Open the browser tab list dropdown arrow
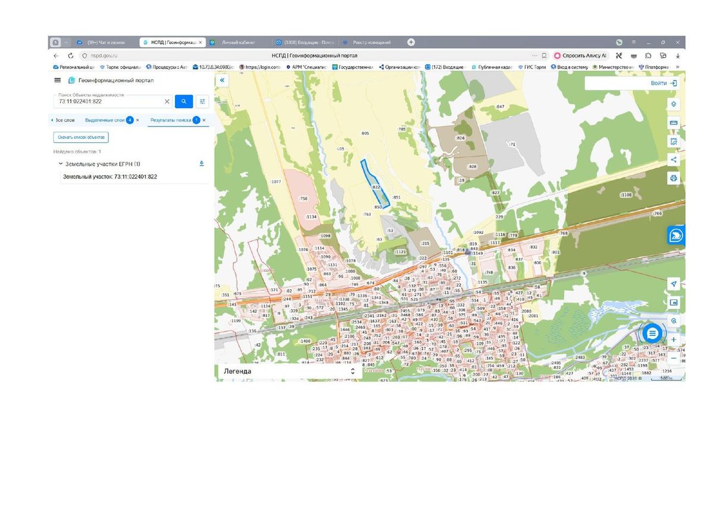The height and width of the screenshot is (505, 714). tap(66, 42)
